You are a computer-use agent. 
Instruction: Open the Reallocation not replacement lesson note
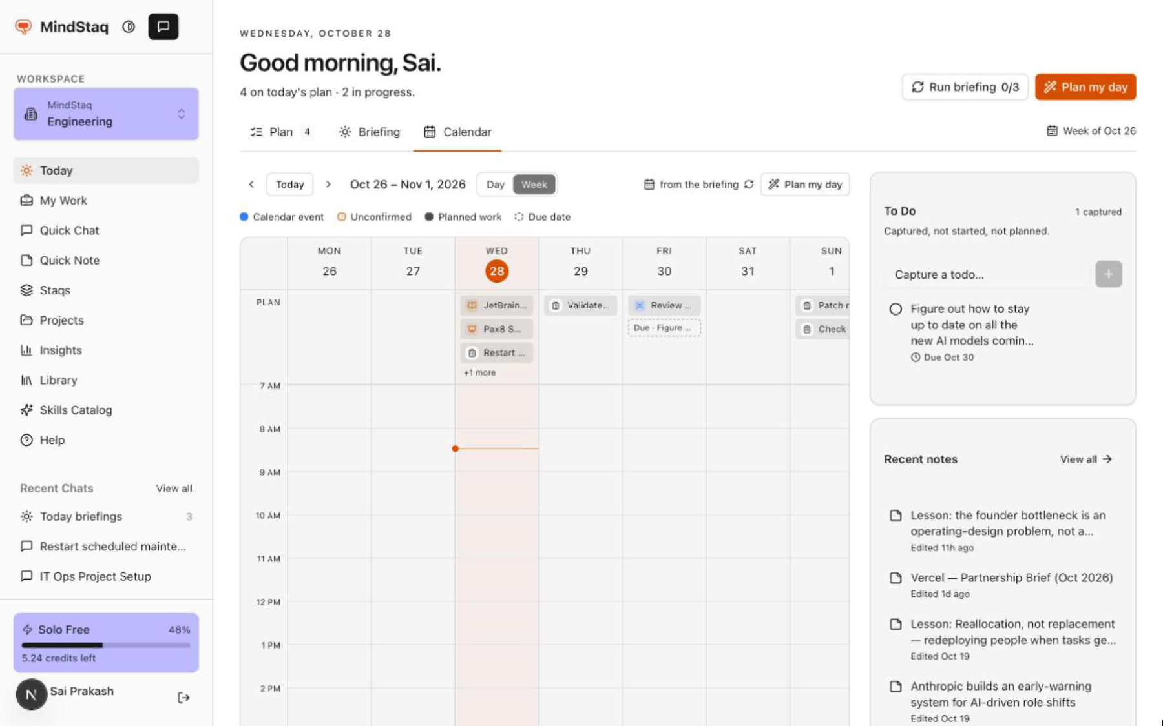[1003, 640]
